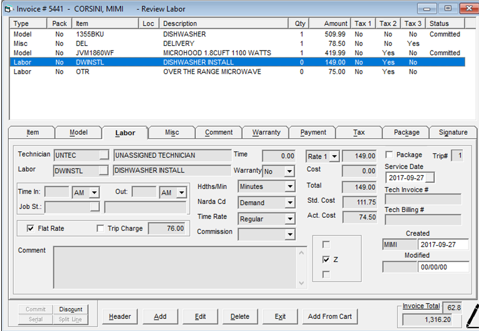Open the Labor DWINSTL lookup button
Viewport: 479px width, 331px height.
click(x=103, y=170)
